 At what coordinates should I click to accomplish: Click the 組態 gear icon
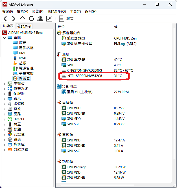coord(10,139)
